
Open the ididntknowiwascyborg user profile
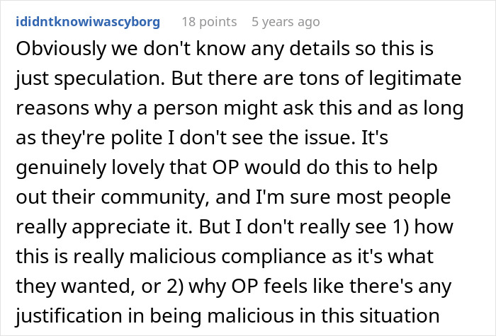point(87,22)
